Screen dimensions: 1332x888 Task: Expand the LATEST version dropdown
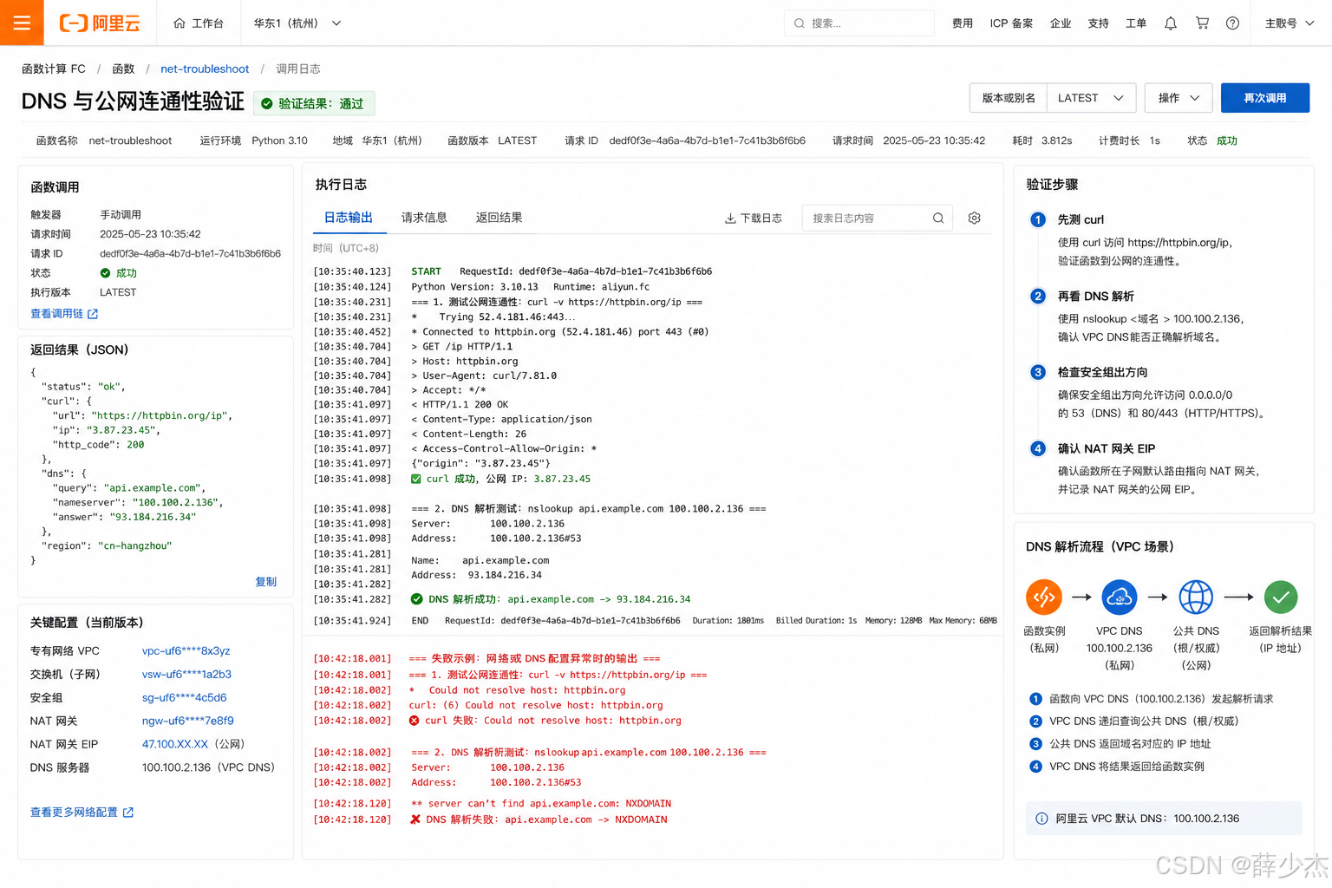(x=1091, y=98)
